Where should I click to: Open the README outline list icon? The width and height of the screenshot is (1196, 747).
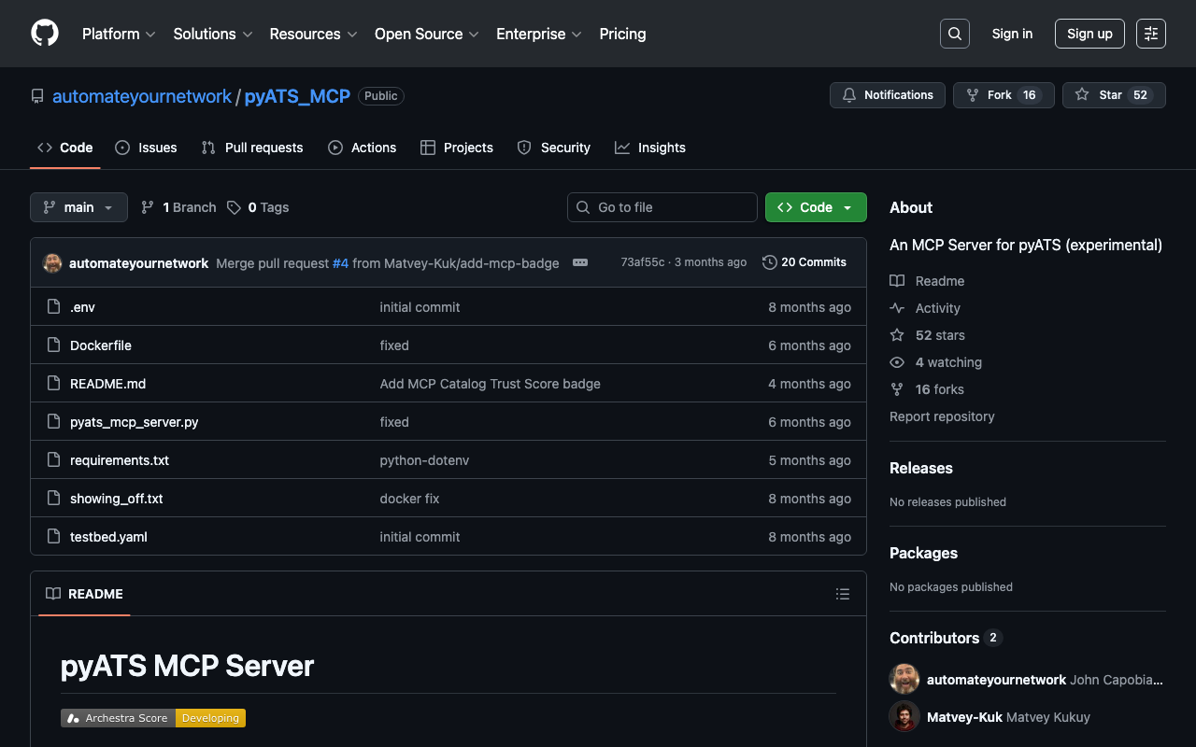842,594
